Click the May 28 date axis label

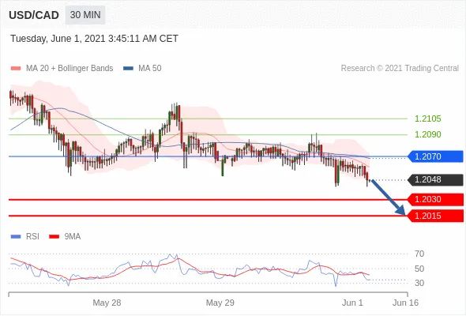pos(107,303)
